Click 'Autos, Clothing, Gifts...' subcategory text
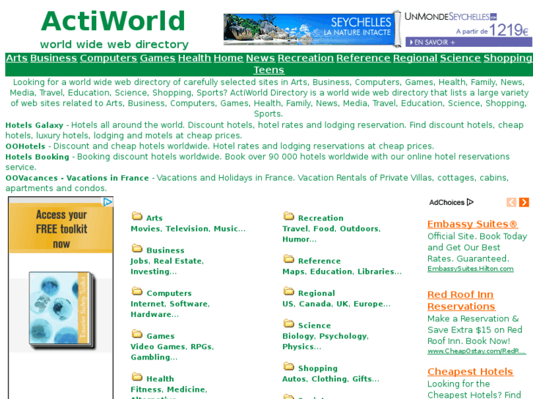Viewport: 533px width, 399px height. click(x=331, y=379)
